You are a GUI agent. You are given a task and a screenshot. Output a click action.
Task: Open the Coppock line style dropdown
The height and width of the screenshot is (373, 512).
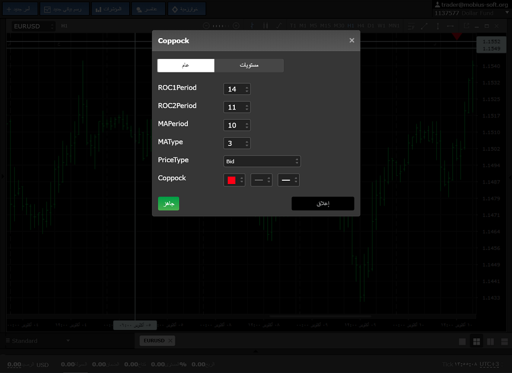point(261,180)
